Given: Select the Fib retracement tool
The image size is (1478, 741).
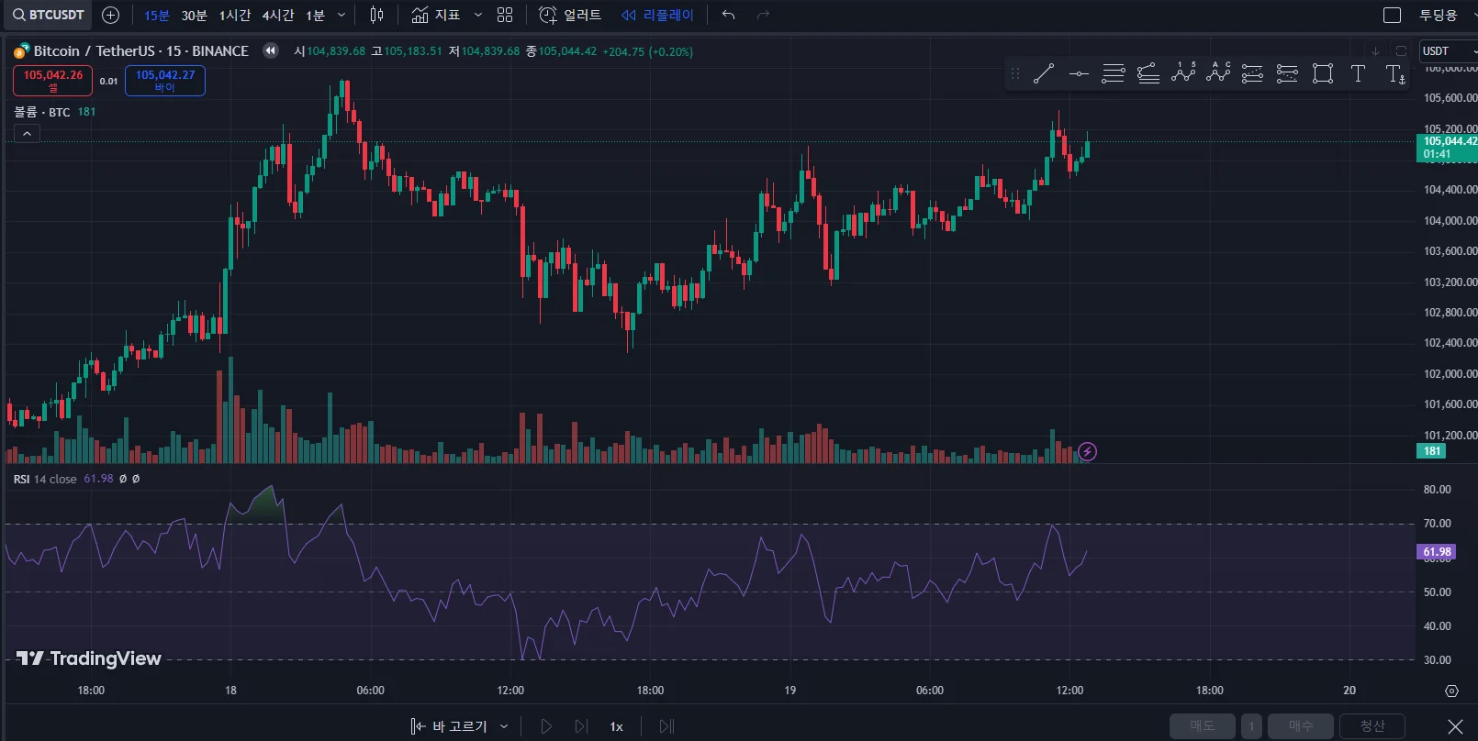Looking at the screenshot, I should click(1114, 73).
